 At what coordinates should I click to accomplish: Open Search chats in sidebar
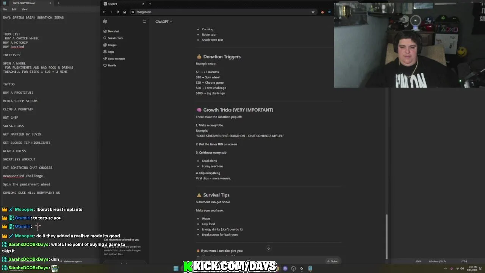[113, 38]
